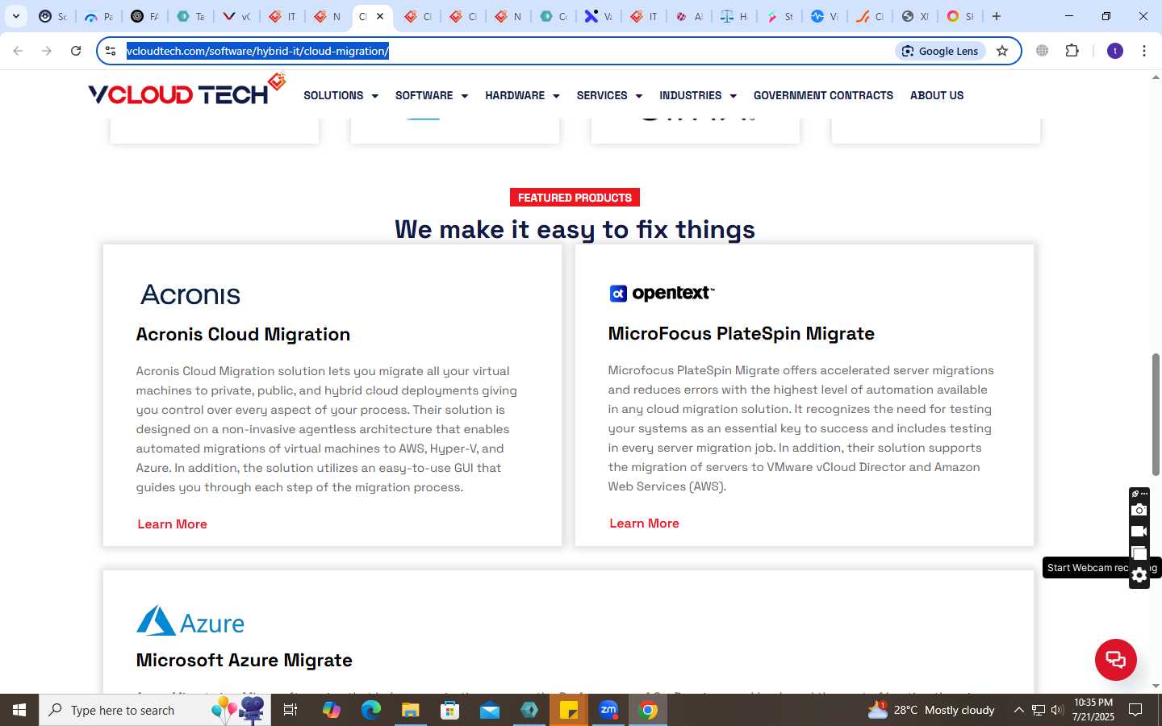Click the red chat bubble button

pyautogui.click(x=1115, y=659)
